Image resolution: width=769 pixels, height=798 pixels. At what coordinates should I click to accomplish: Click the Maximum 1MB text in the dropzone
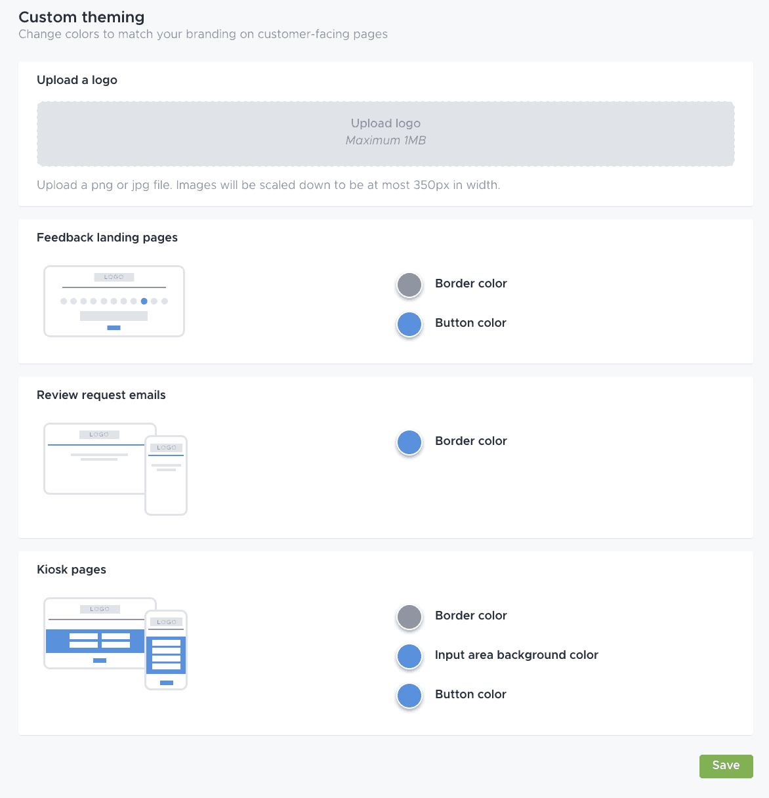(x=385, y=140)
